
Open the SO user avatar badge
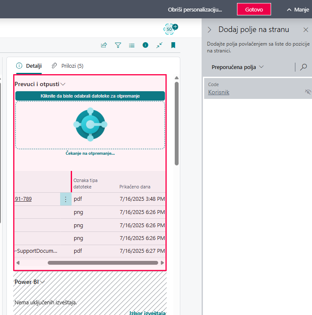pos(170,29)
